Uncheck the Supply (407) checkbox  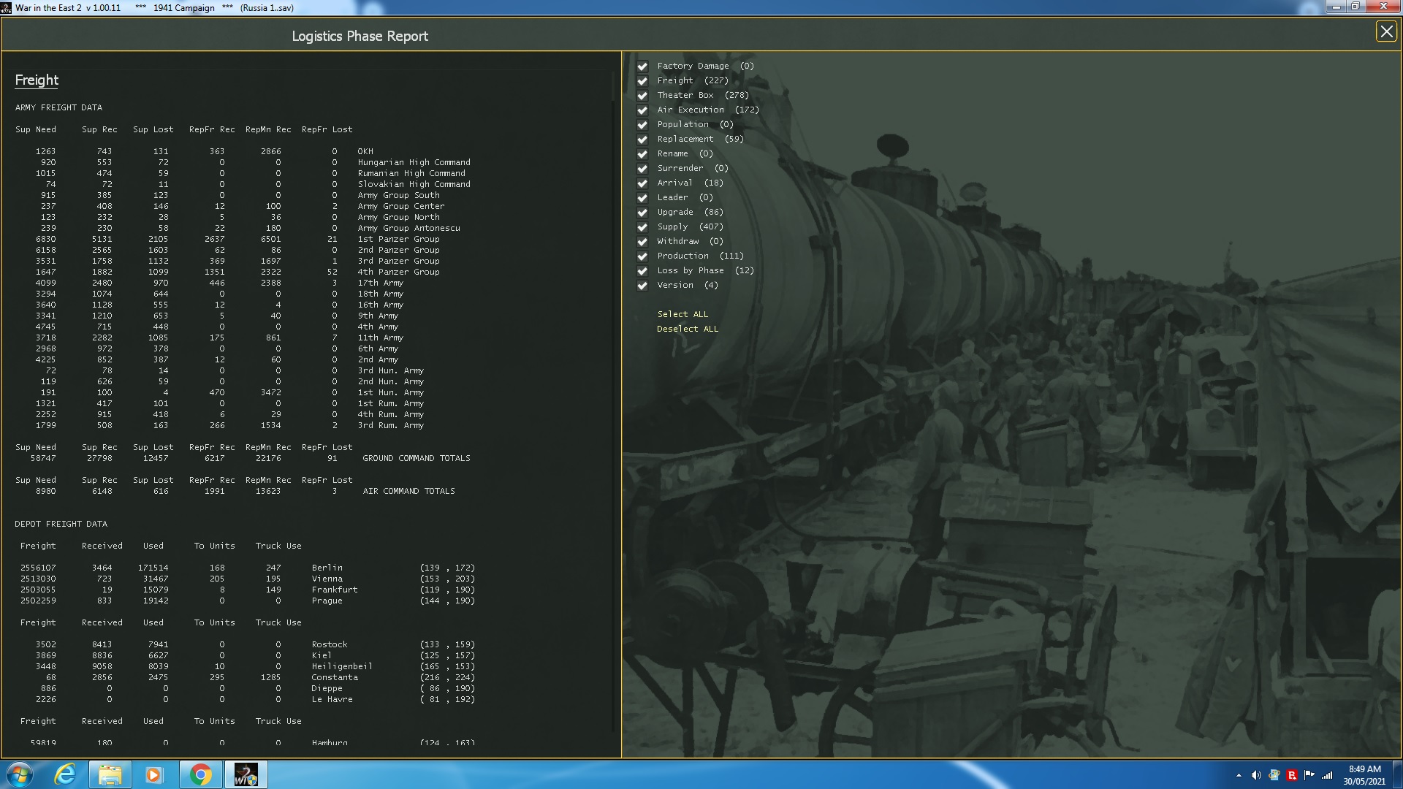[642, 227]
